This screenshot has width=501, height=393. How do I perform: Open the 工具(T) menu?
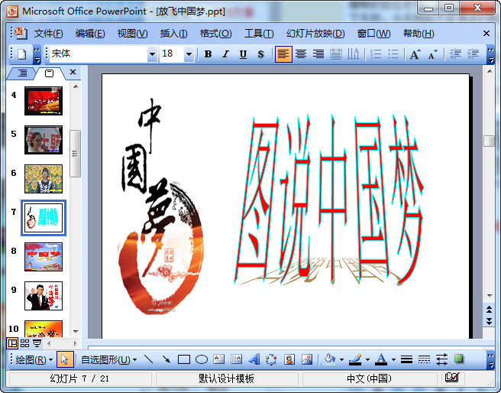pos(259,33)
